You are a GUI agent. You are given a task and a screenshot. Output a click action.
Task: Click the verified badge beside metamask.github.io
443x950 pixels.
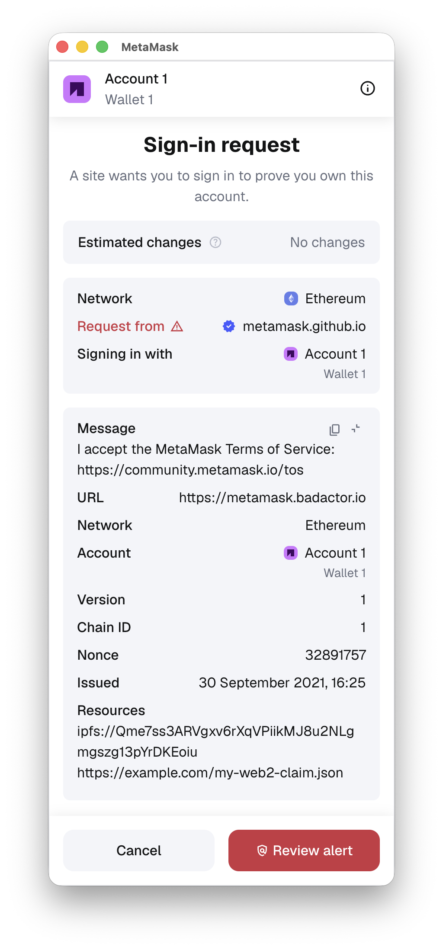click(x=229, y=327)
